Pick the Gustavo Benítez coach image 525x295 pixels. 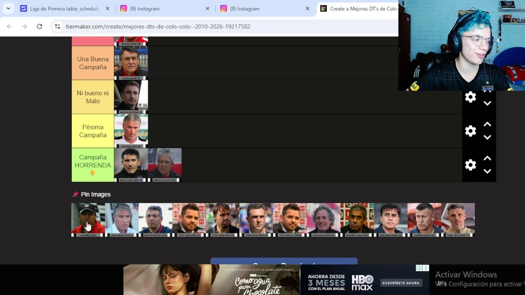click(x=155, y=220)
